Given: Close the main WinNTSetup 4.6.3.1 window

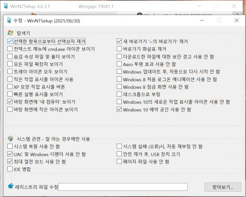Looking at the screenshot, I should [234, 6].
